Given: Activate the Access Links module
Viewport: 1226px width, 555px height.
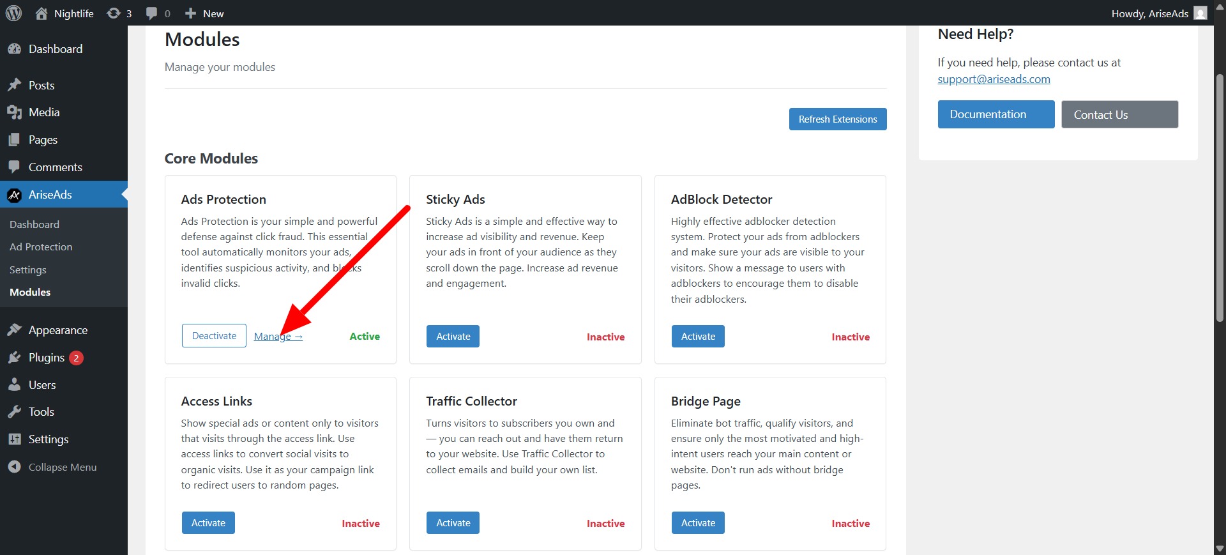Looking at the screenshot, I should point(208,523).
